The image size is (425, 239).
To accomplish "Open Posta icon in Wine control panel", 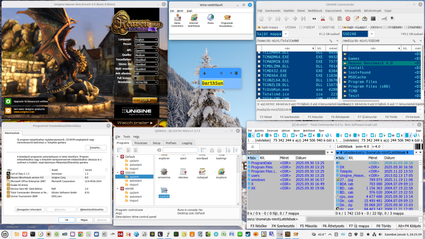I will pyautogui.click(x=210, y=20).
